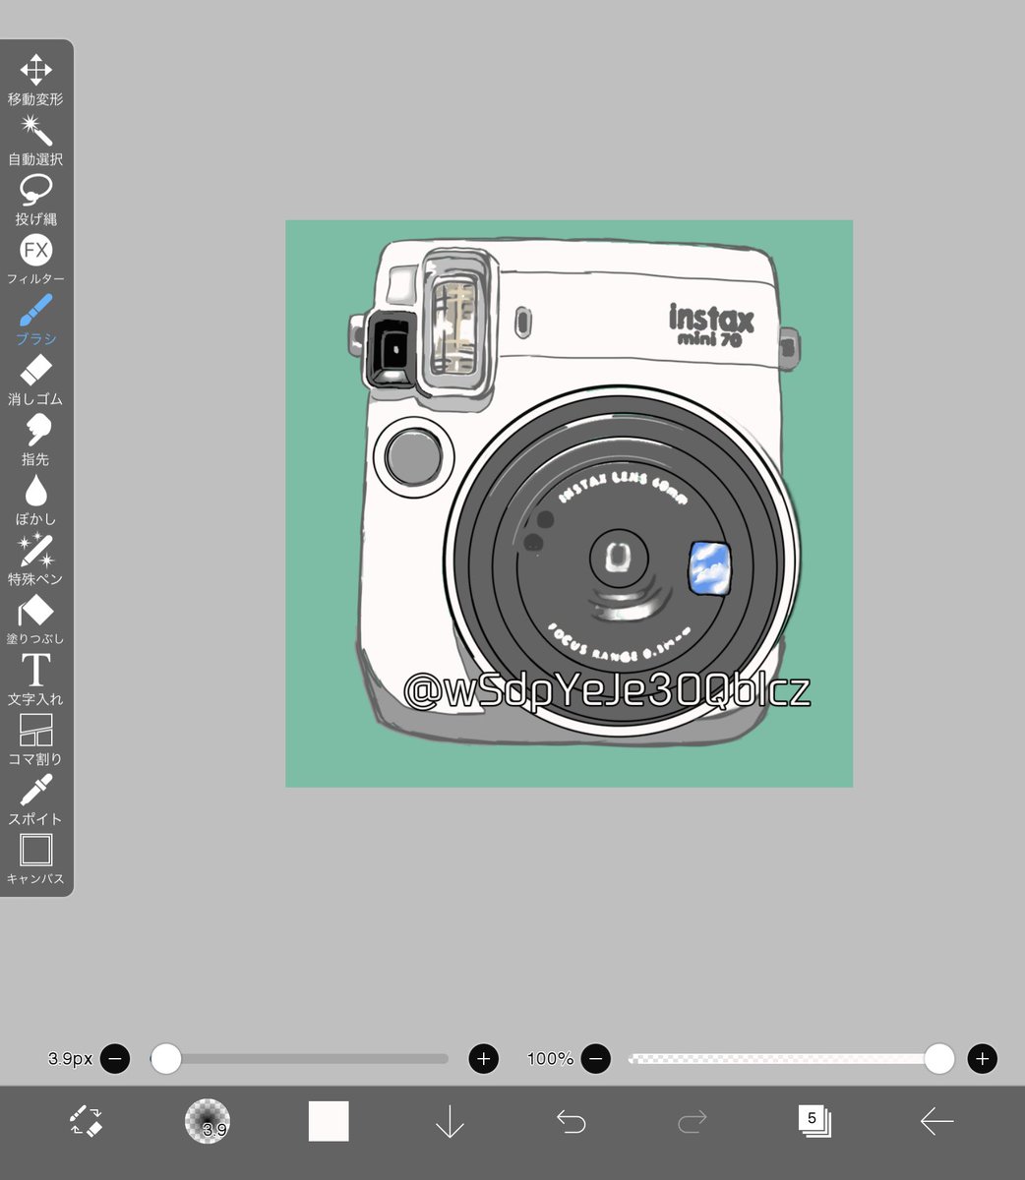Open the current white color swatch
This screenshot has height=1180, width=1025.
pos(329,1121)
